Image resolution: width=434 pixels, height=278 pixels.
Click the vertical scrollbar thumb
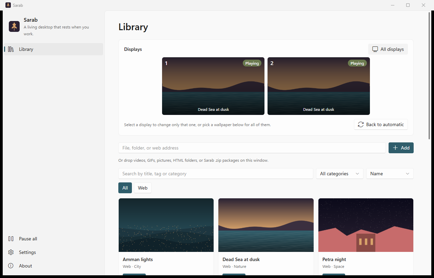click(430, 75)
